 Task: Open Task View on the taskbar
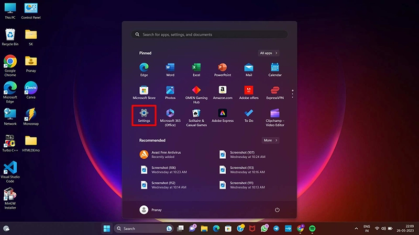180,228
